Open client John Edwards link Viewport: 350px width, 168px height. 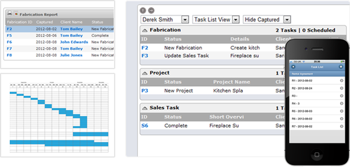[74, 42]
